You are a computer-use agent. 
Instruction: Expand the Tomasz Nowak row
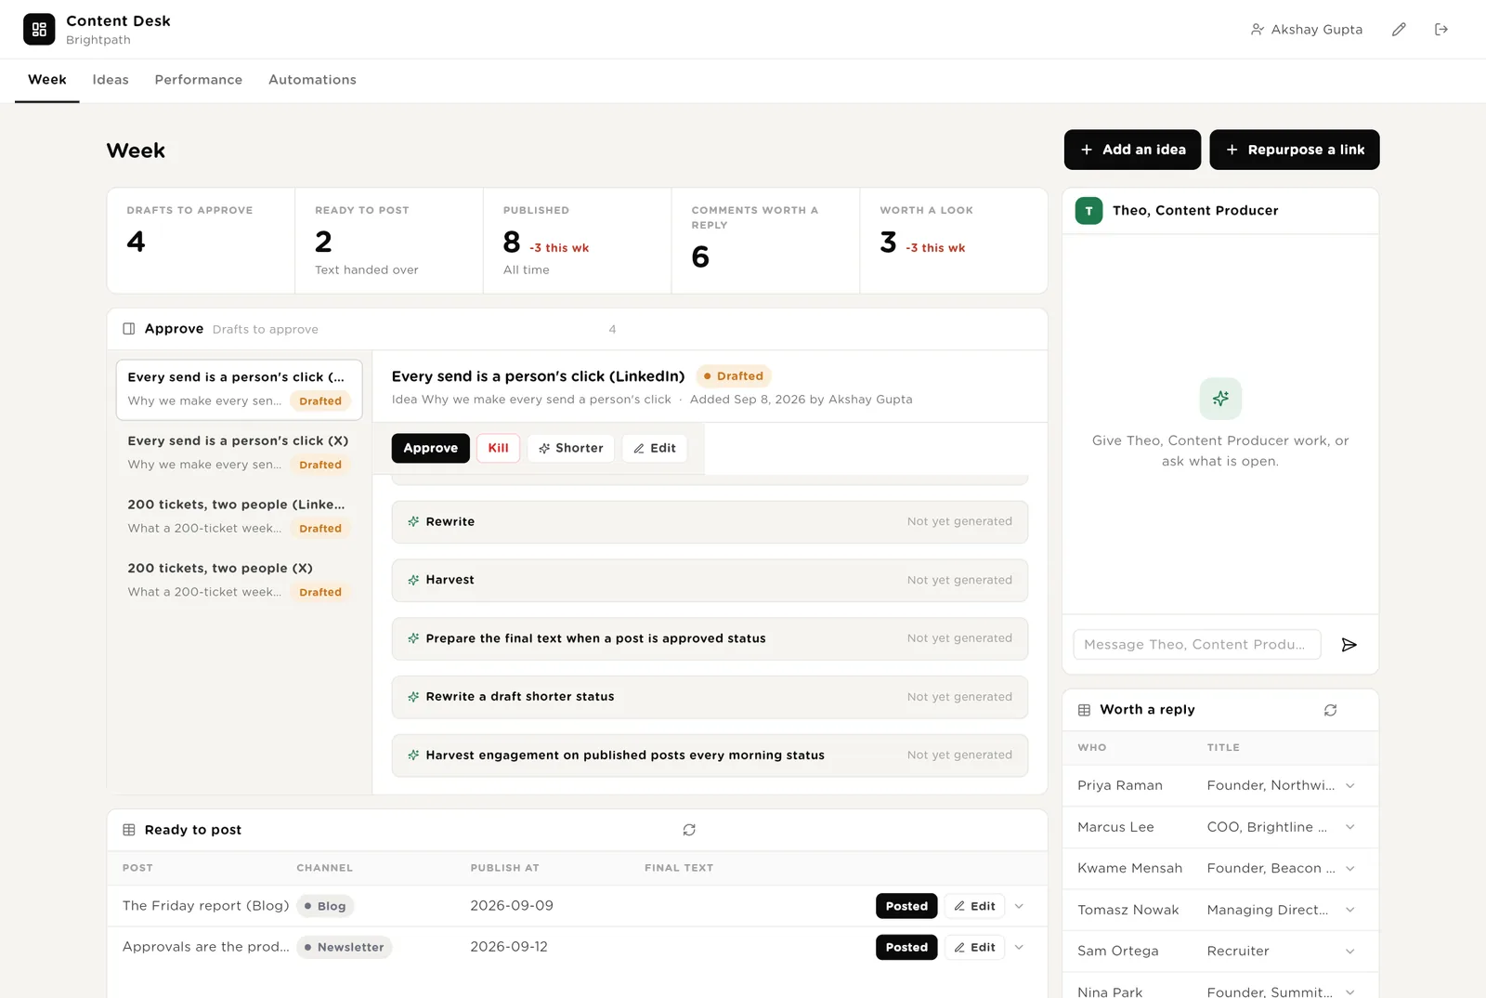[x=1349, y=910]
